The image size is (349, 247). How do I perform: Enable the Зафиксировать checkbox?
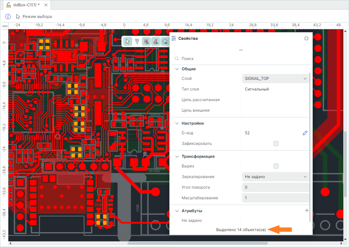[276, 144]
